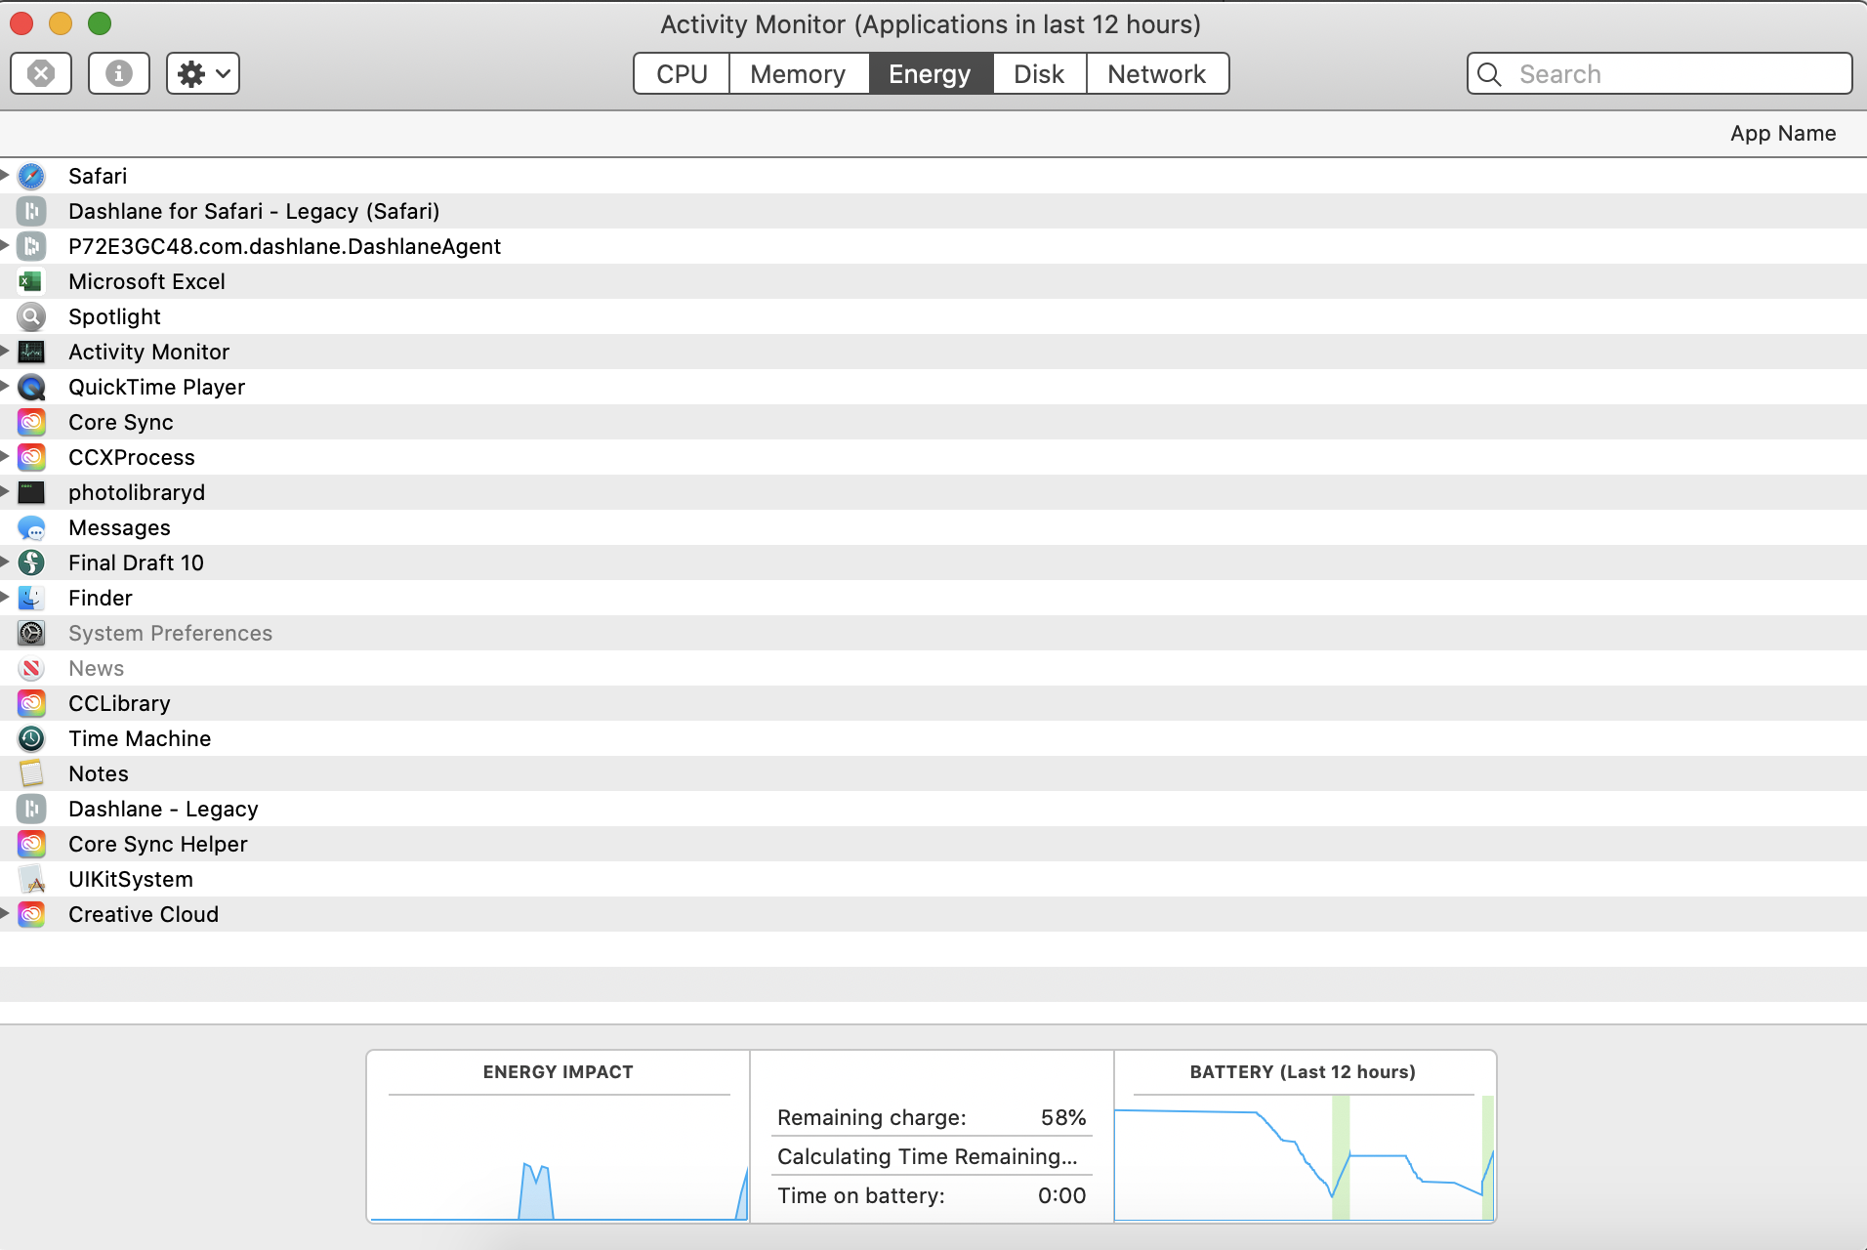The width and height of the screenshot is (1867, 1250).
Task: Click the Notes notepad icon
Action: click(x=31, y=773)
